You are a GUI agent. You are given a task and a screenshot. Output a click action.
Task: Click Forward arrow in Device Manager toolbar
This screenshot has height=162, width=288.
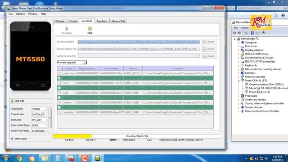(x=239, y=33)
